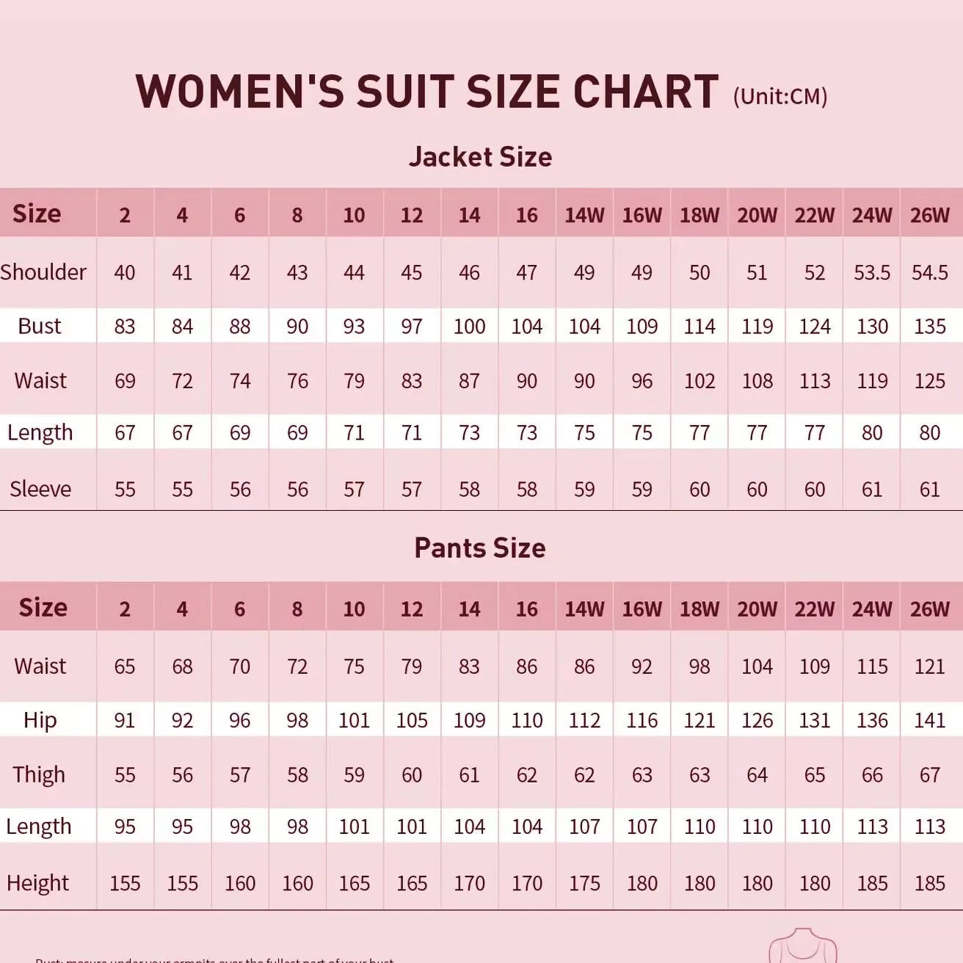963x963 pixels.
Task: Click the bust measurement illustration at the bottom
Action: 802,947
